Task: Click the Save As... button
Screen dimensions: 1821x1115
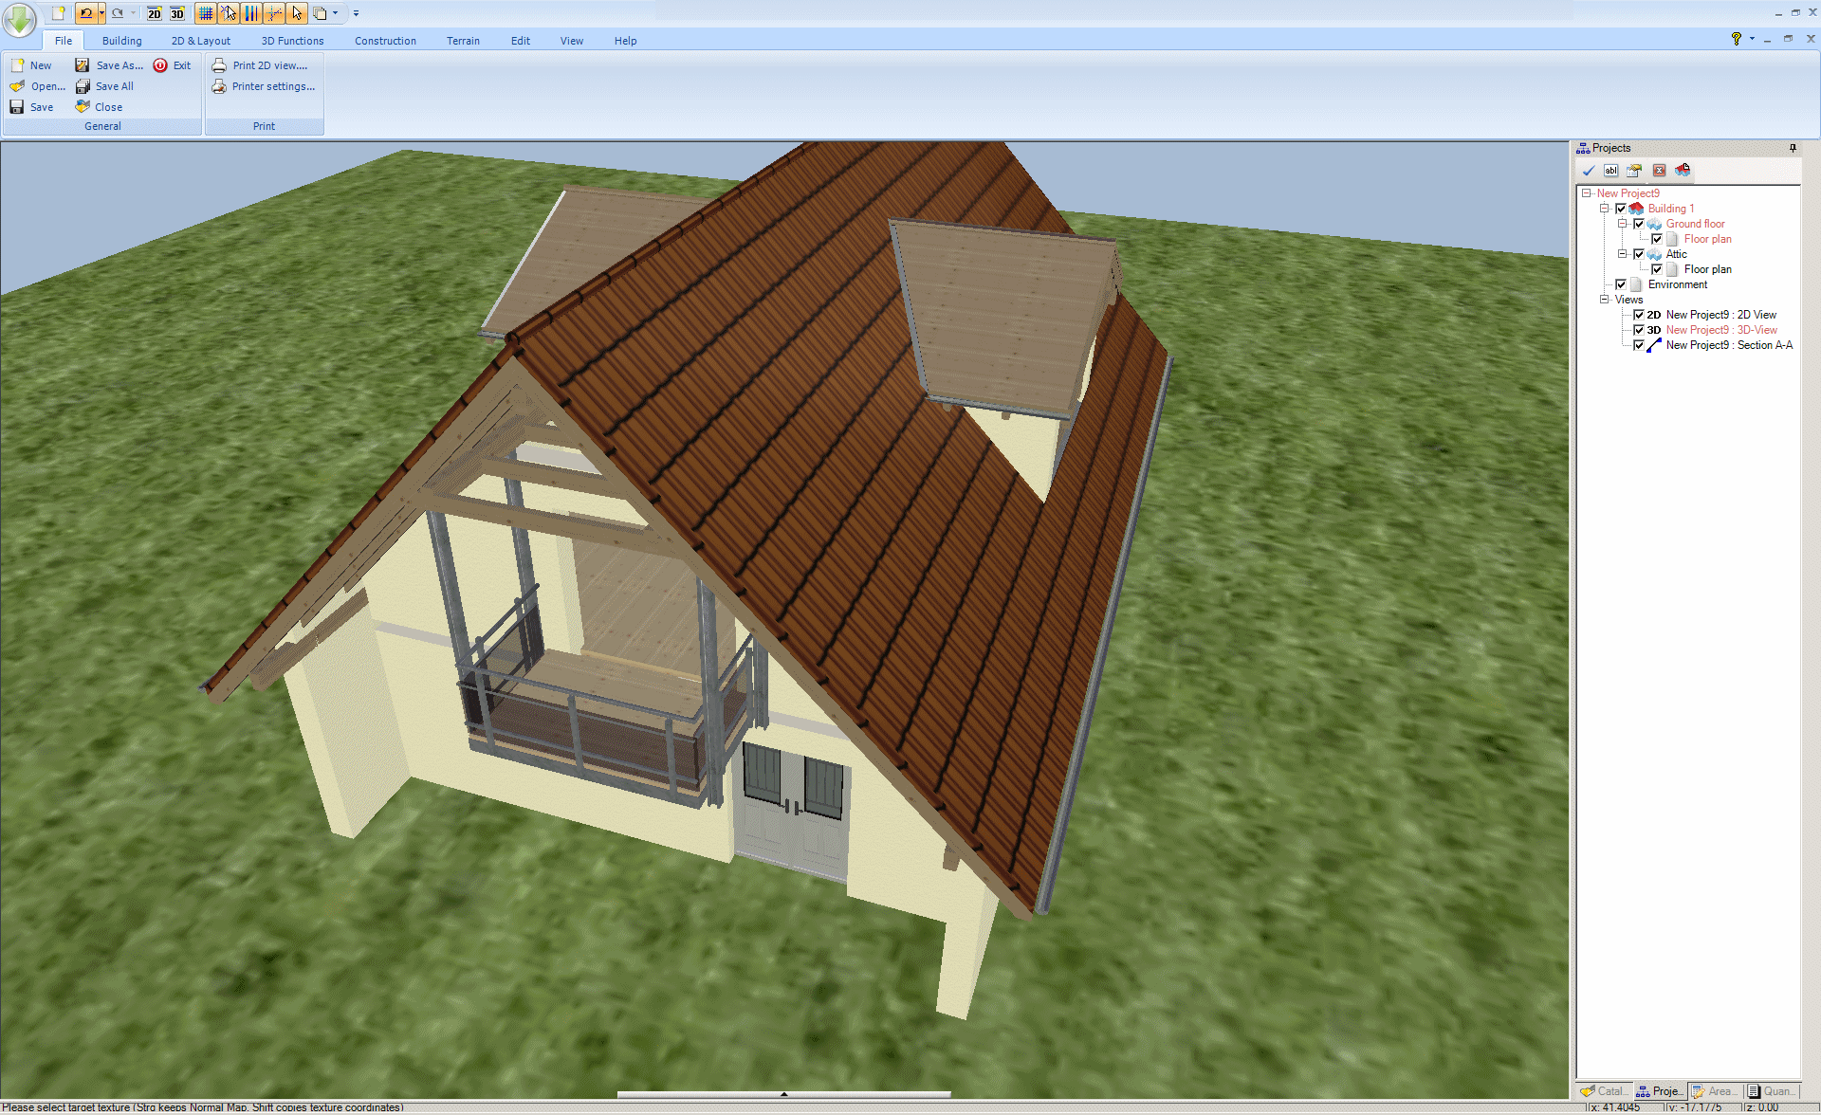Action: (110, 65)
